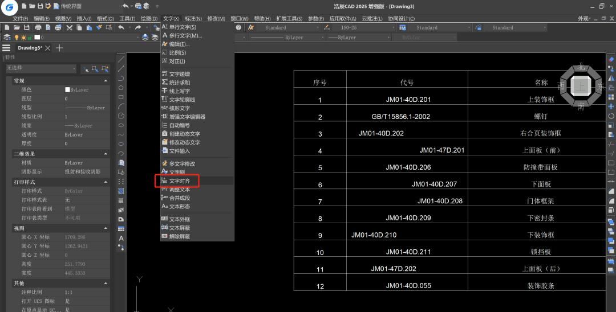Viewport: 616px width, 312px height.
Task: Collapse the 视图 section
Action: click(106, 228)
